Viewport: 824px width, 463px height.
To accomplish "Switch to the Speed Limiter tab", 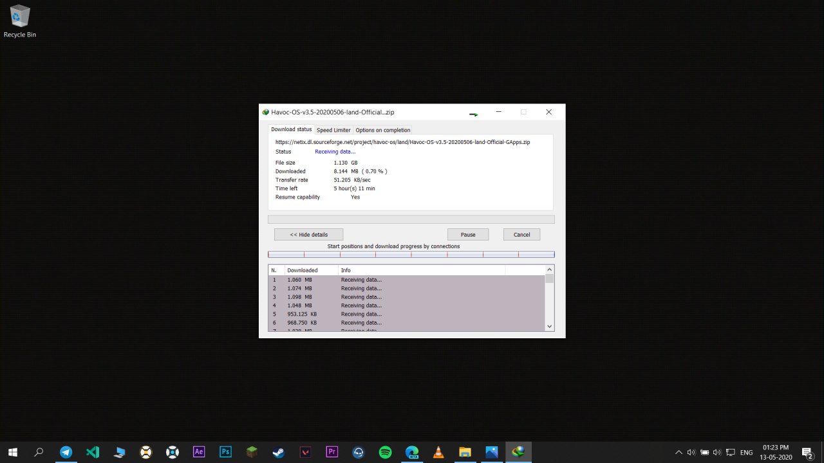I will coord(333,130).
